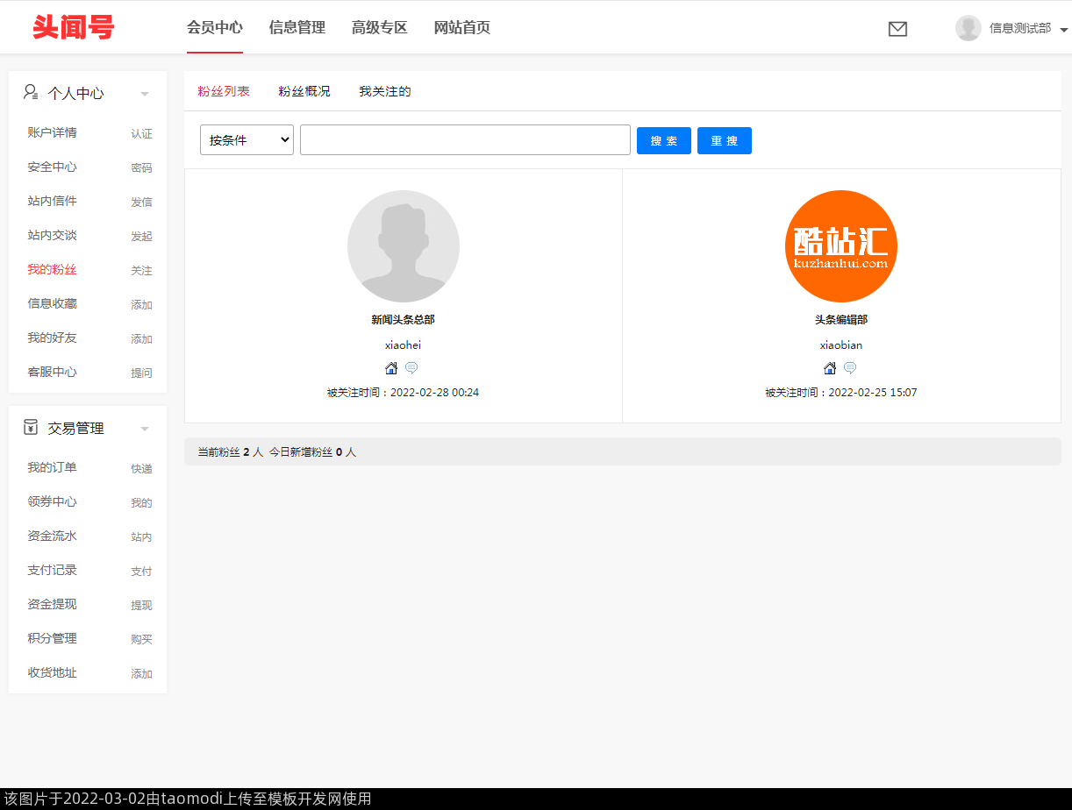Click the blue 重搜 button
Viewport: 1072px width, 810px height.
(724, 140)
